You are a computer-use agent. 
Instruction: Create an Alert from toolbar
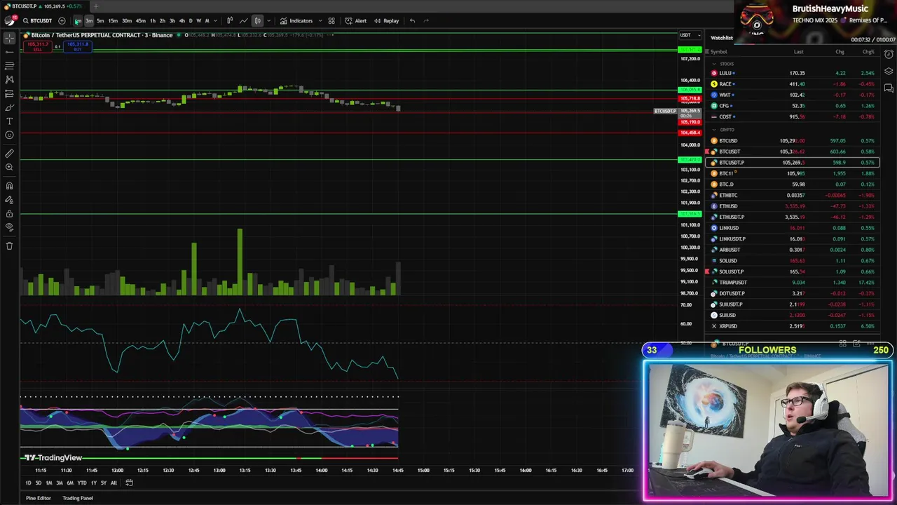point(355,20)
